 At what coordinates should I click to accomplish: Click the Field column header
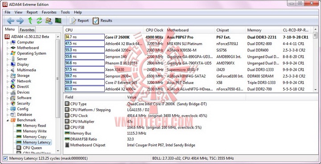pyautogui.click(x=95, y=97)
